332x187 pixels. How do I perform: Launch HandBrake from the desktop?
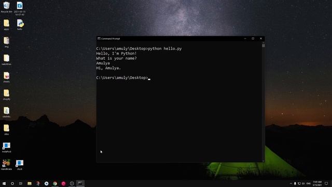[x=6, y=165]
